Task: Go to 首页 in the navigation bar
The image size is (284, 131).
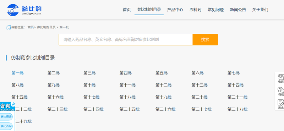Action: [x=127, y=10]
